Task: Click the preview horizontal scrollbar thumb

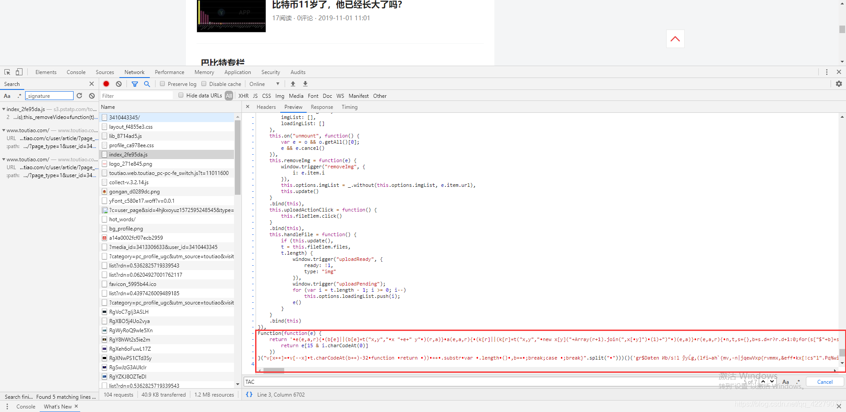Action: [x=274, y=371]
